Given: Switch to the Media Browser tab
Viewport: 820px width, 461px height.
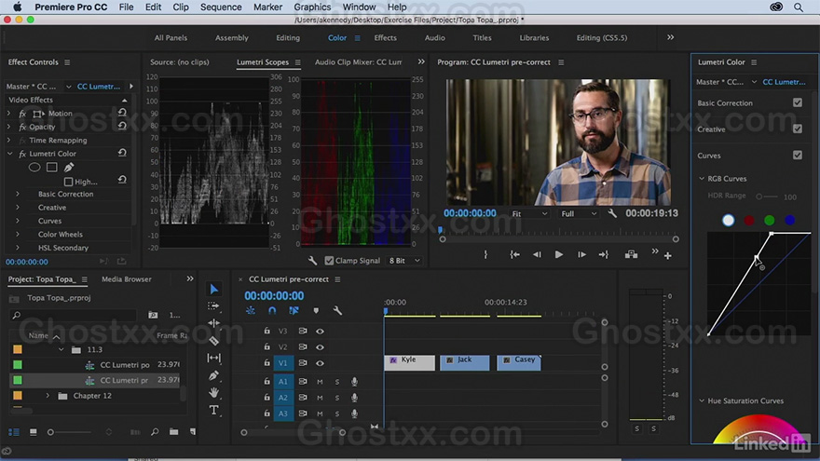Looking at the screenshot, I should coord(127,279).
